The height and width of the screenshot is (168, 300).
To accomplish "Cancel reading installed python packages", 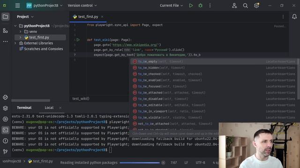I will pyautogui.click(x=163, y=163).
